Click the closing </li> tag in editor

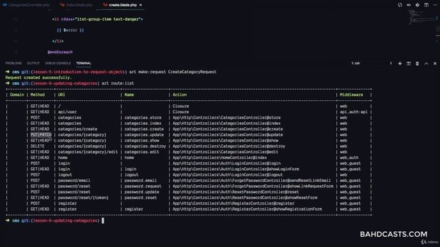point(58,41)
